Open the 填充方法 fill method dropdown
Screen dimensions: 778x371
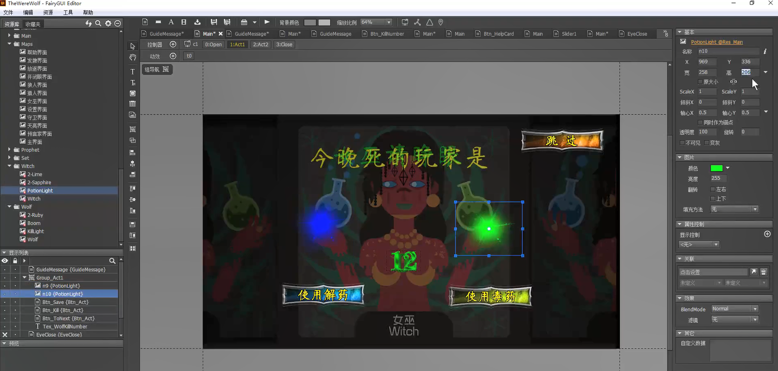(x=755, y=209)
